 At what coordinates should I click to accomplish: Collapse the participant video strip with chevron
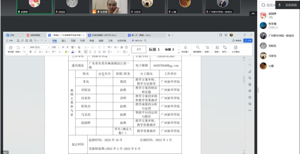253,14
